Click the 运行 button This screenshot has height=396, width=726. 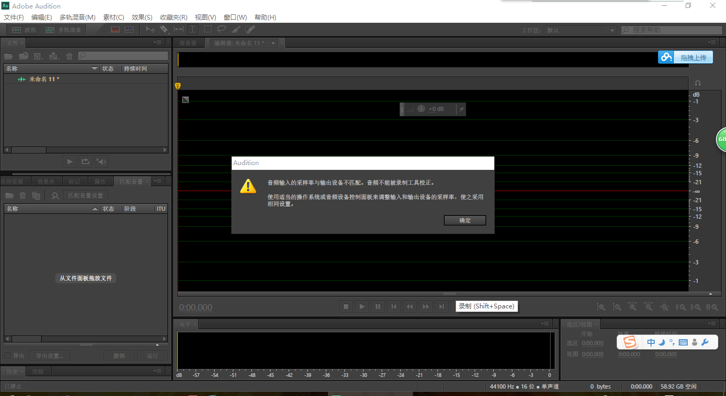(x=153, y=356)
